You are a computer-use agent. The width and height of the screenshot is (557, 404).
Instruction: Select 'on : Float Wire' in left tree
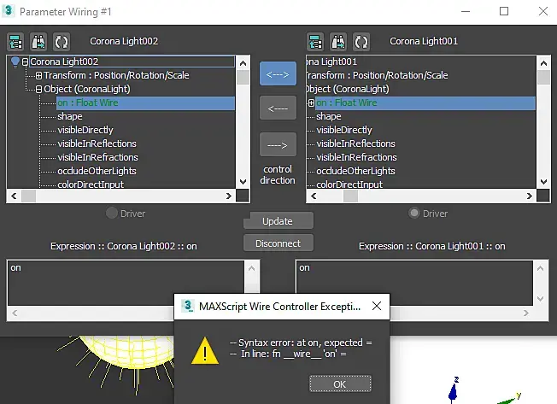click(145, 103)
